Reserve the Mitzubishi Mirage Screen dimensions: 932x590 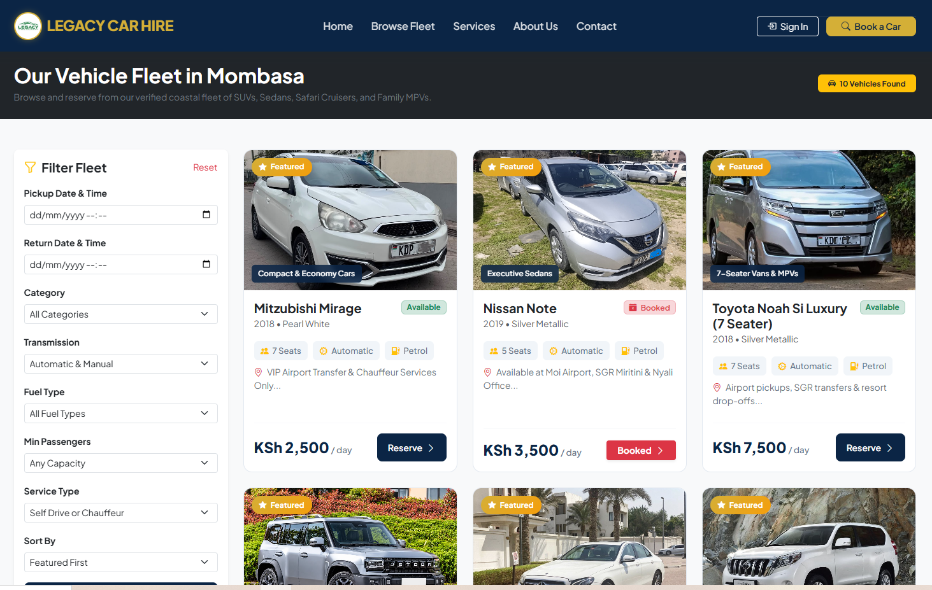[x=412, y=447]
